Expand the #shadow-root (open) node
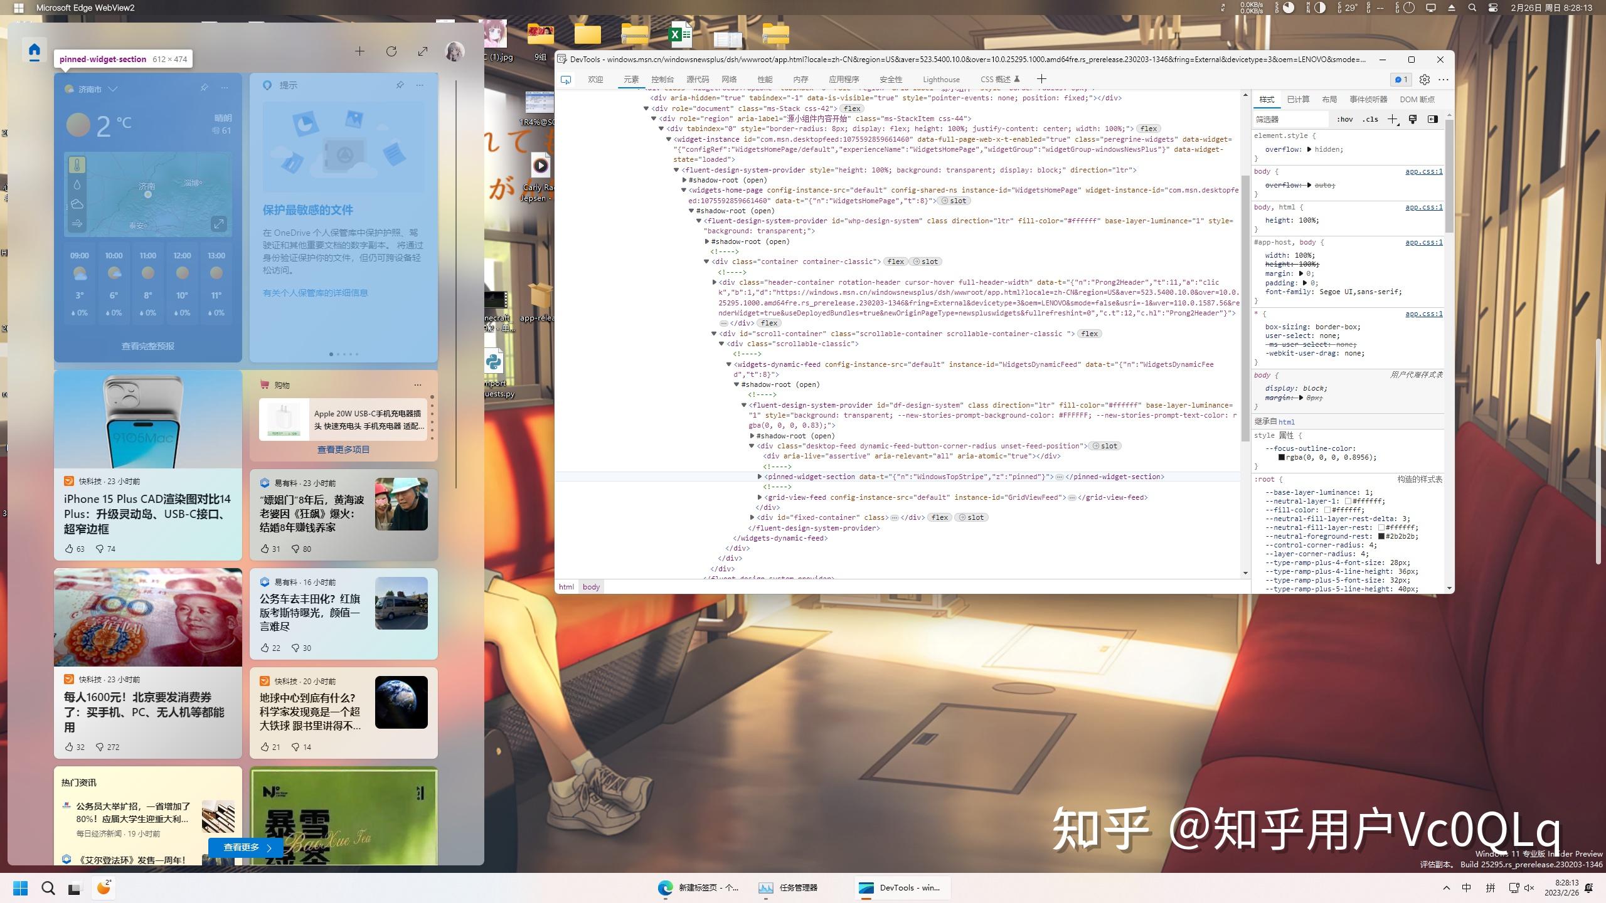Image resolution: width=1606 pixels, height=903 pixels. click(x=684, y=180)
